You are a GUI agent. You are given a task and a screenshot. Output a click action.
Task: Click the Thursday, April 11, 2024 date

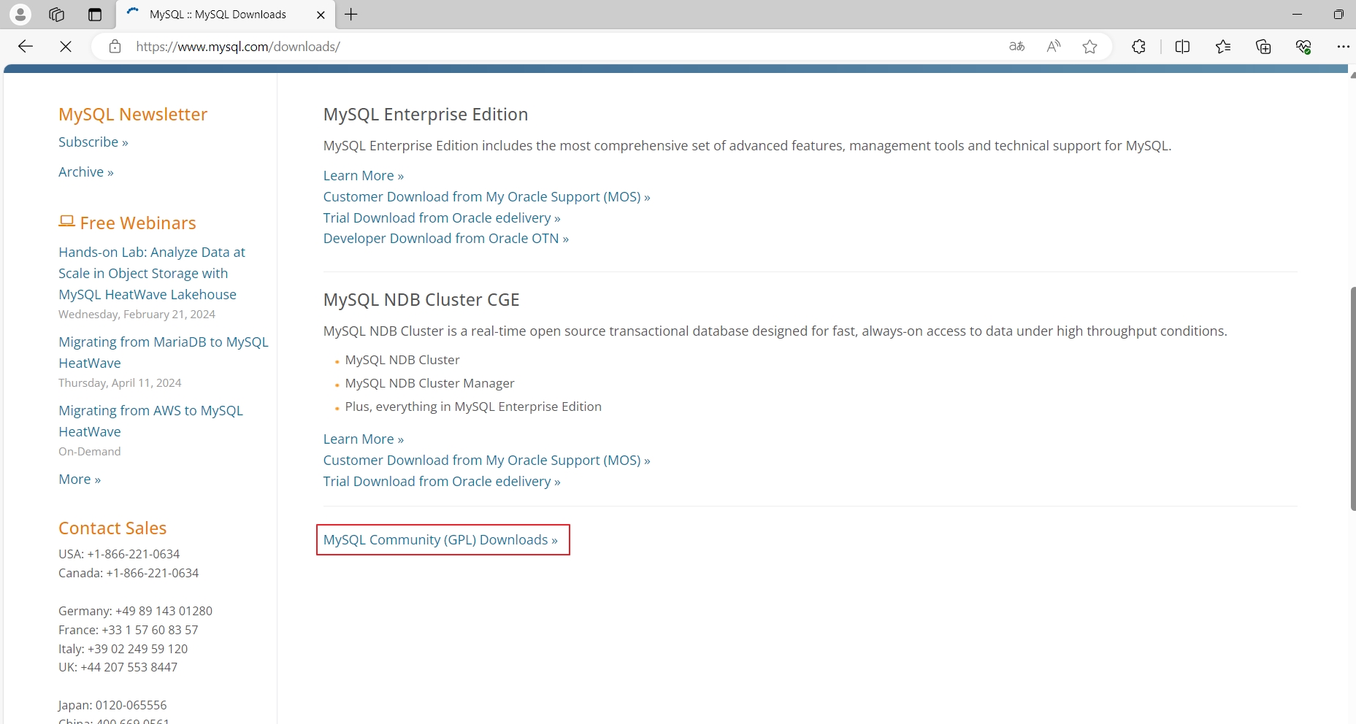(x=120, y=382)
